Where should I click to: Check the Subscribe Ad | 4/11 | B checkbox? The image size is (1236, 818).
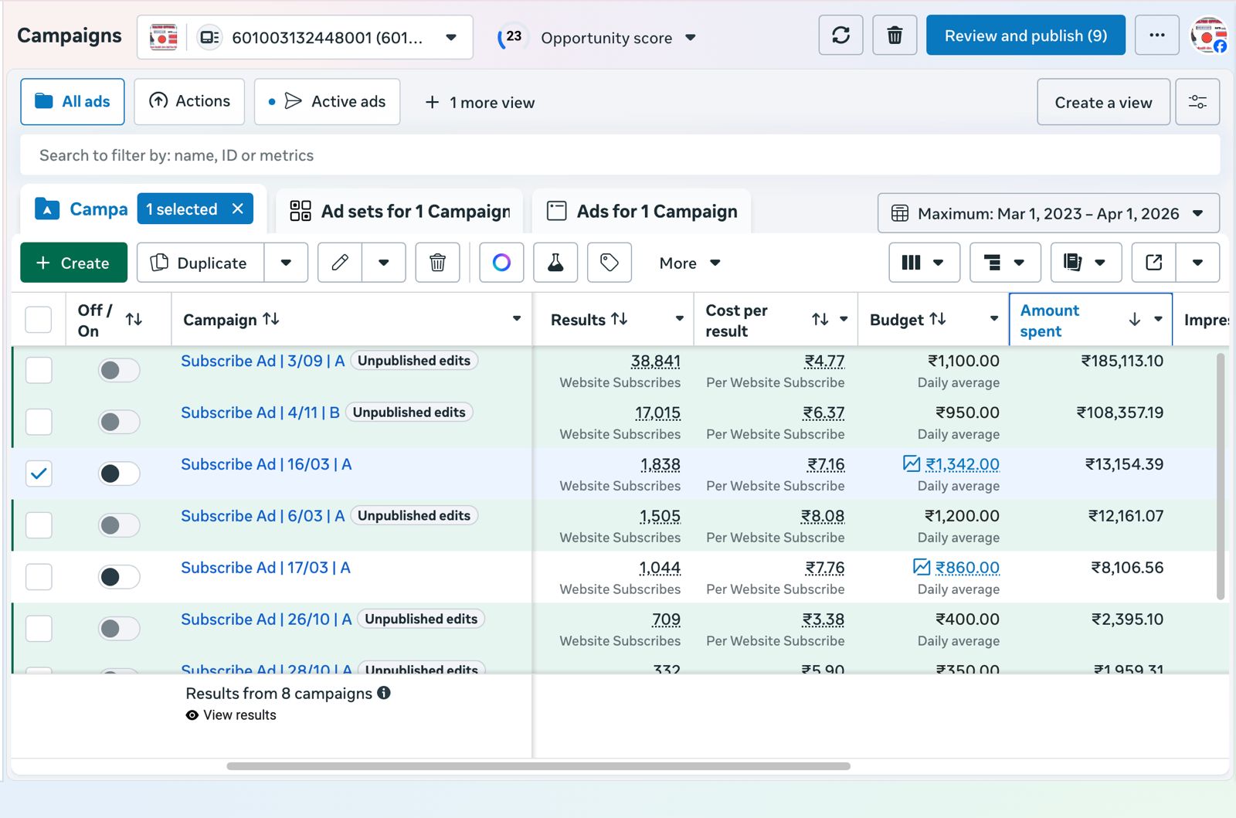pos(39,422)
